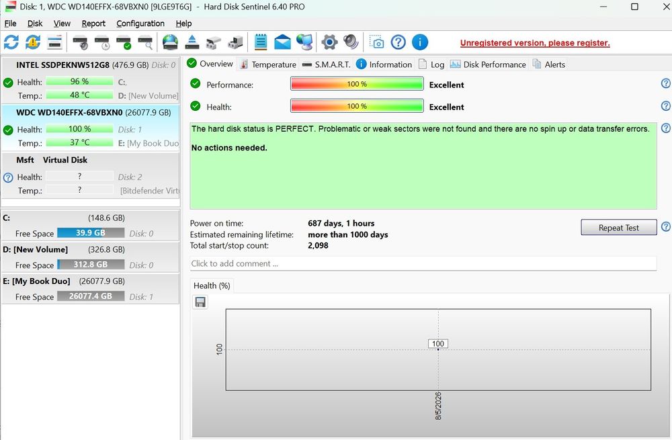Click the camera screenshot capture icon
Viewport: 672px width, 440px height.
[376, 42]
